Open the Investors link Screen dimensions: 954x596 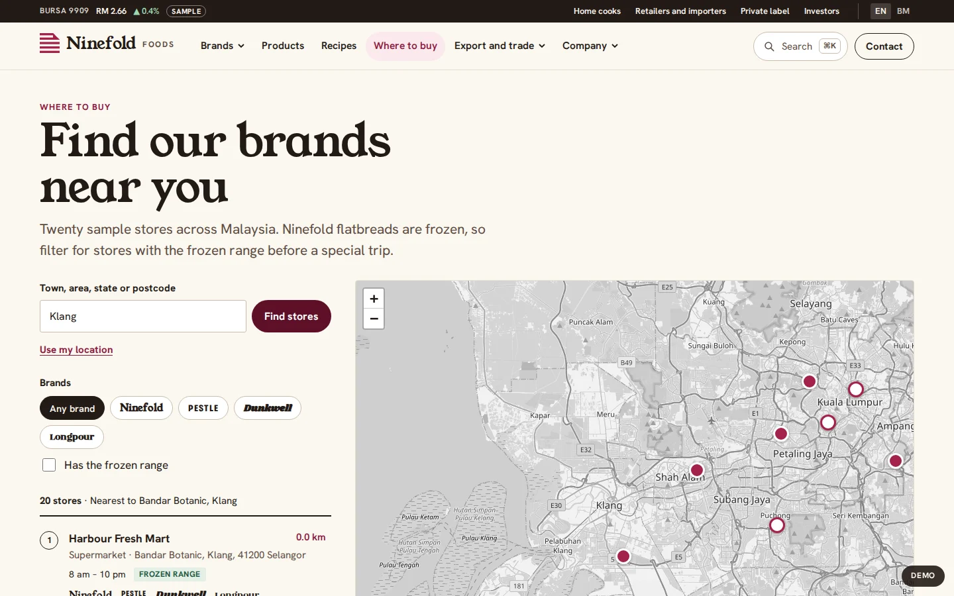[x=821, y=11]
